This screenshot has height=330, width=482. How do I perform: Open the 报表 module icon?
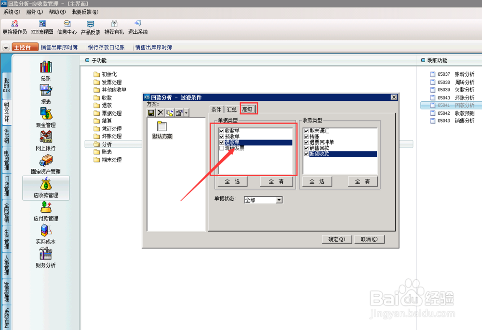coord(46,94)
